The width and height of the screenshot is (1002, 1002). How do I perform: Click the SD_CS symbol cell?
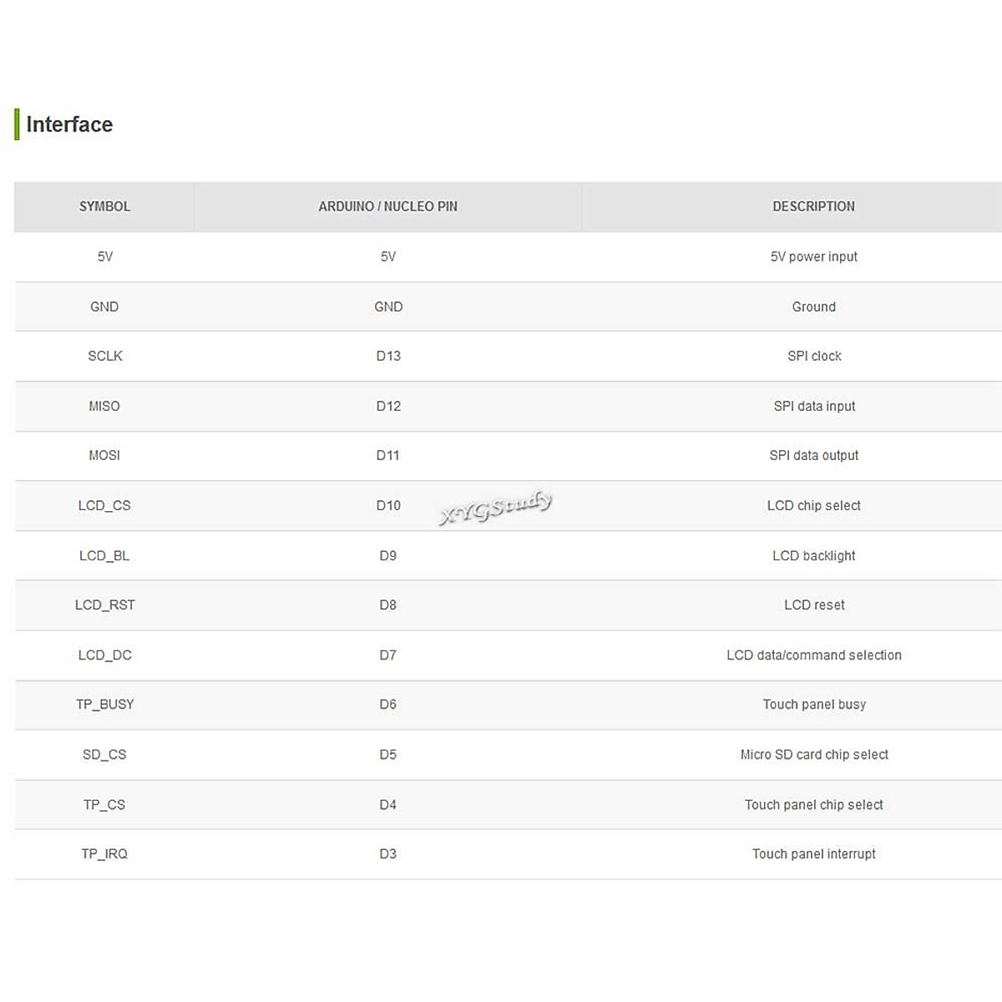click(104, 754)
